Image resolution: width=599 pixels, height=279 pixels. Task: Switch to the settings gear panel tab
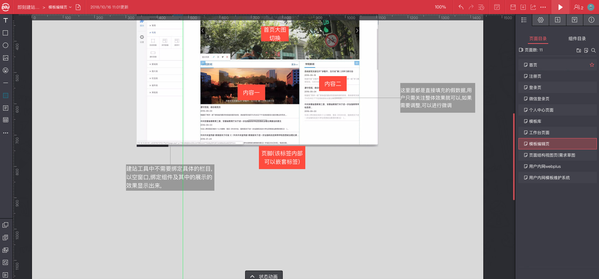click(x=541, y=20)
